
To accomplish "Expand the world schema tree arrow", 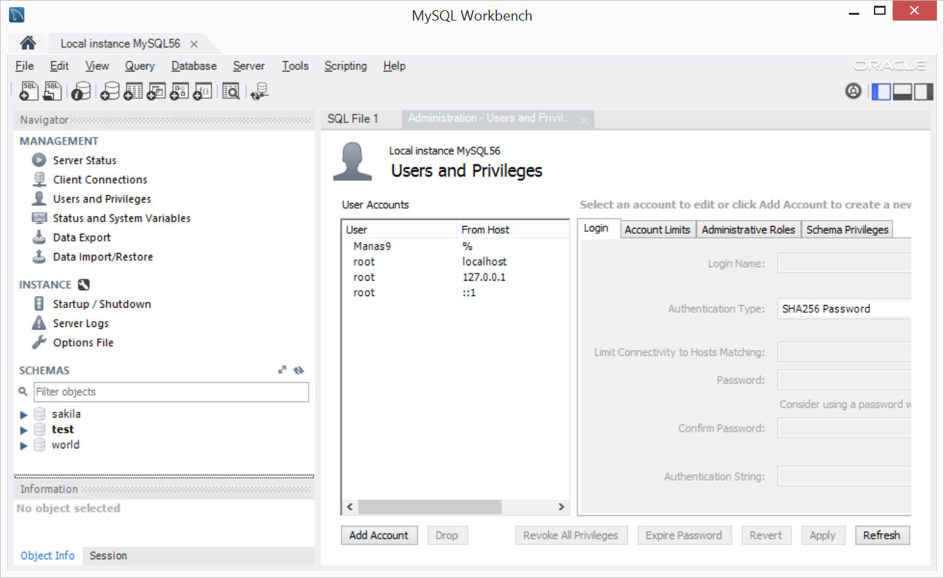I will (24, 446).
